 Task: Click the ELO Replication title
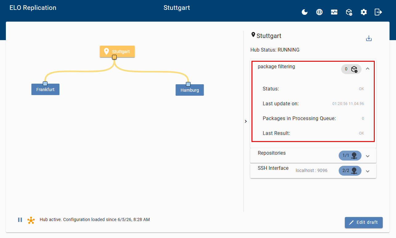[33, 8]
